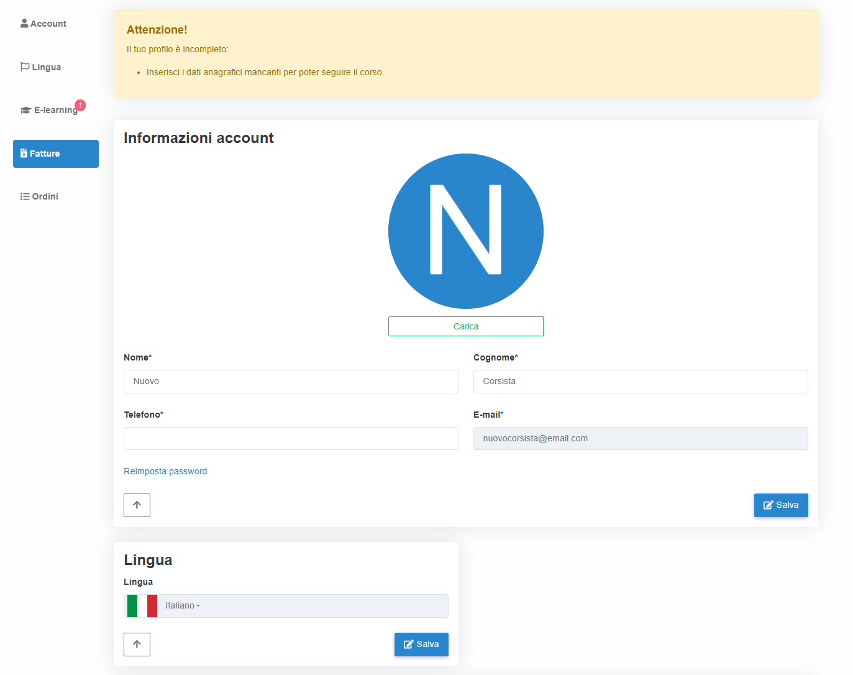Select the Cognome input field
853x675 pixels.
[x=640, y=382]
